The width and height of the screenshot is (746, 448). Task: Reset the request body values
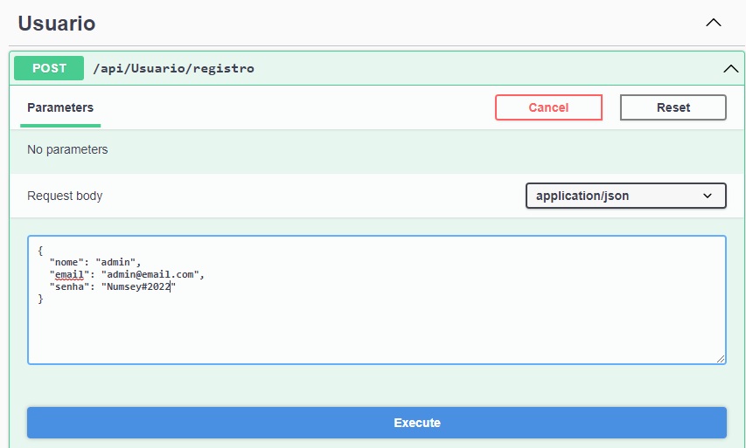673,107
